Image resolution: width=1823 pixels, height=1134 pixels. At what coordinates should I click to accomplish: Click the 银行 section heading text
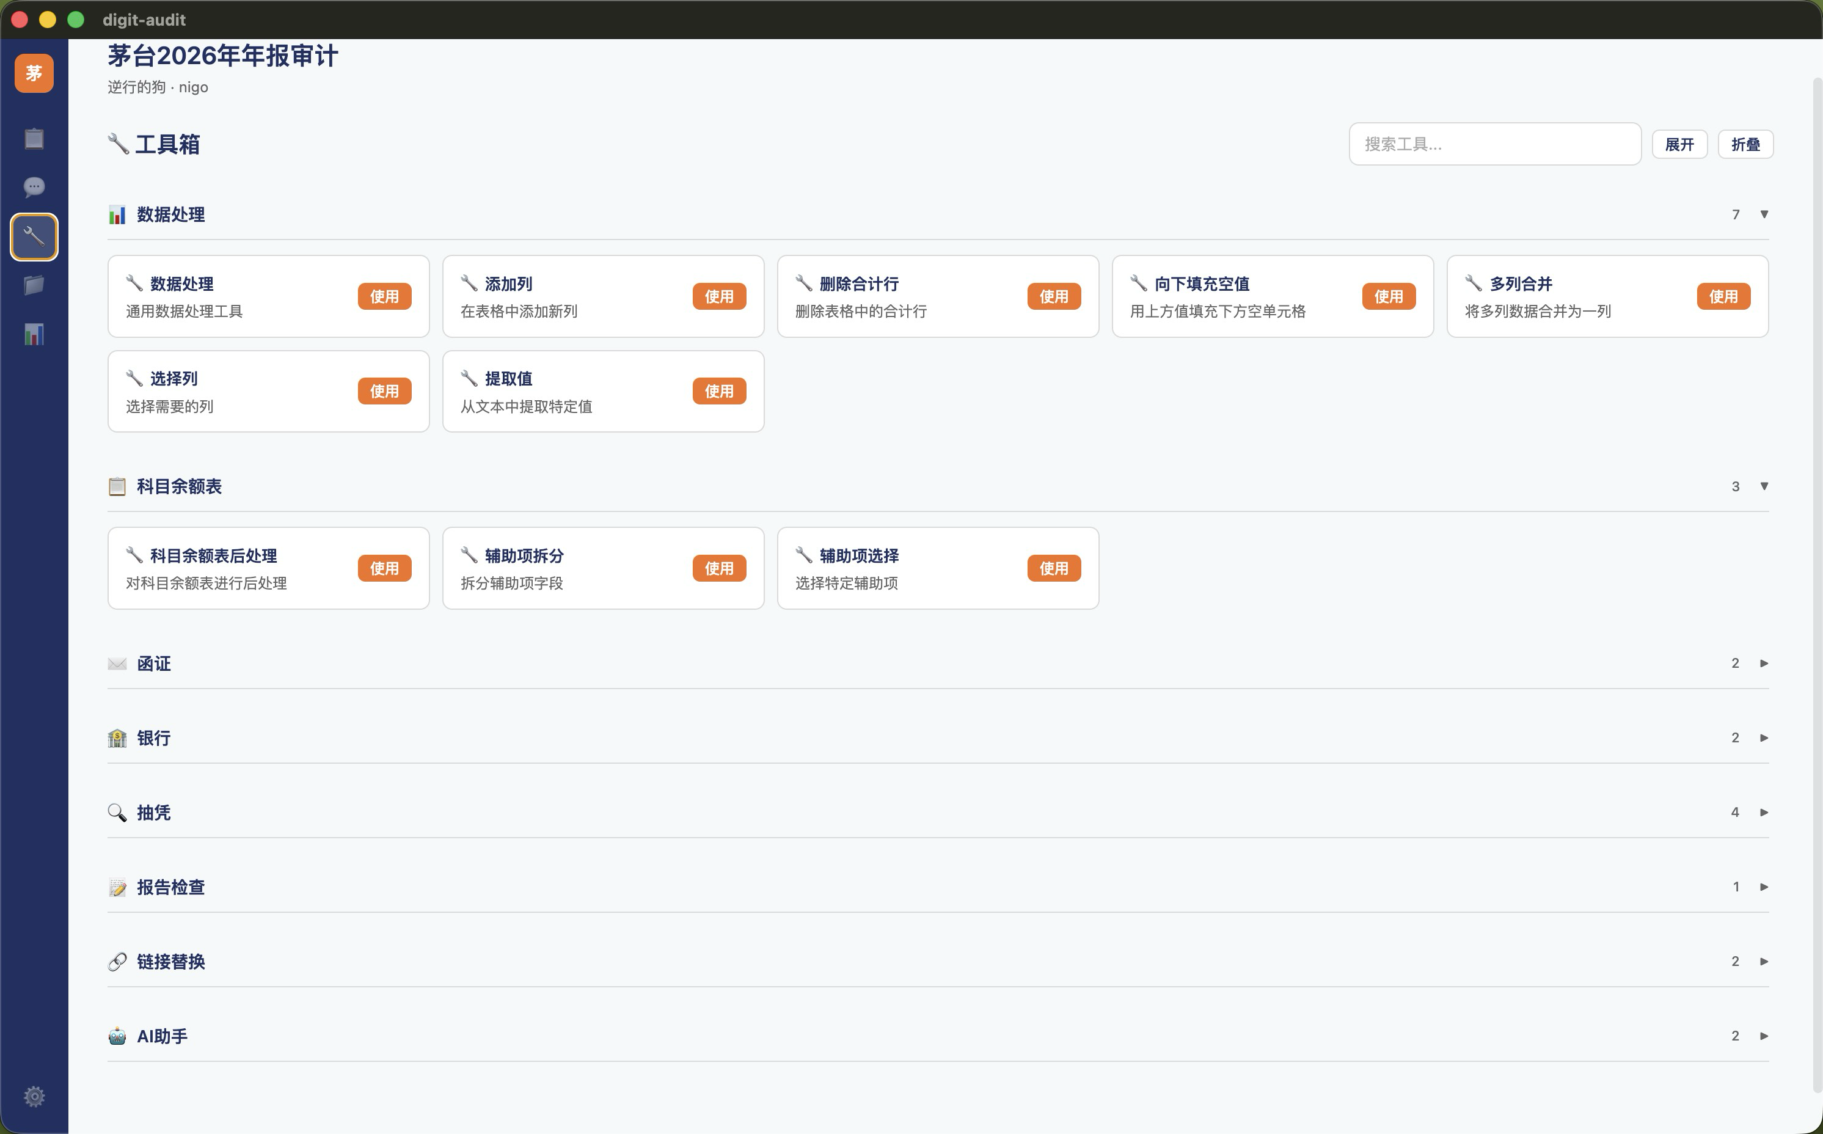[x=154, y=738]
